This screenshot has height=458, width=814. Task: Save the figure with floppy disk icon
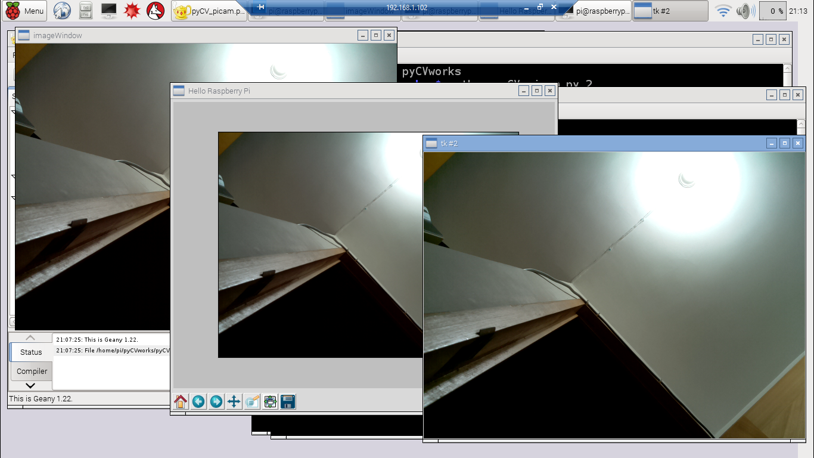288,402
